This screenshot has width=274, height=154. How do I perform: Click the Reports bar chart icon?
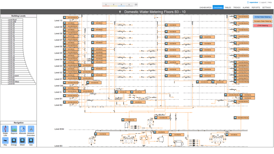click(14, 129)
